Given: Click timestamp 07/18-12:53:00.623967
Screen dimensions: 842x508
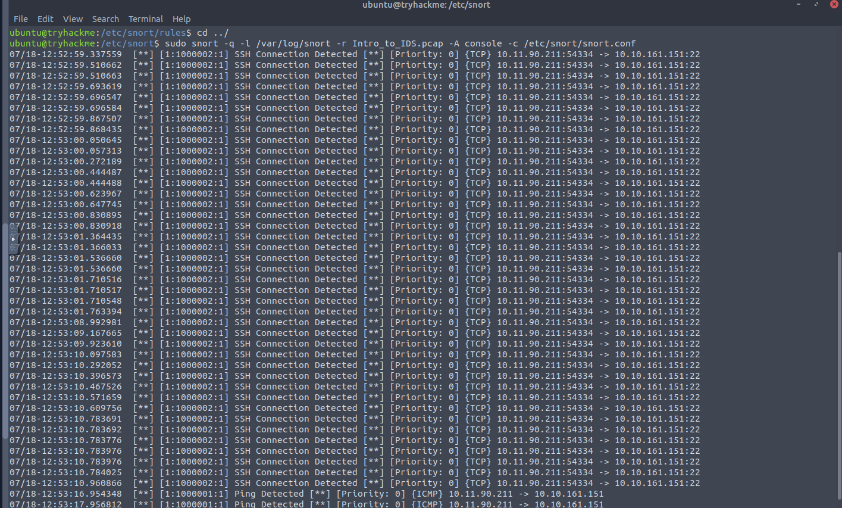Looking at the screenshot, I should click(65, 194).
